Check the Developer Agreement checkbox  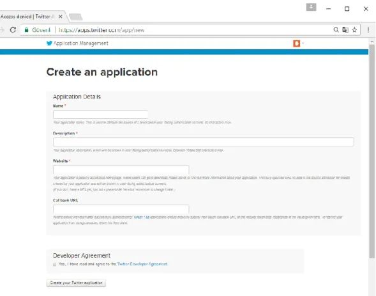pos(54,264)
